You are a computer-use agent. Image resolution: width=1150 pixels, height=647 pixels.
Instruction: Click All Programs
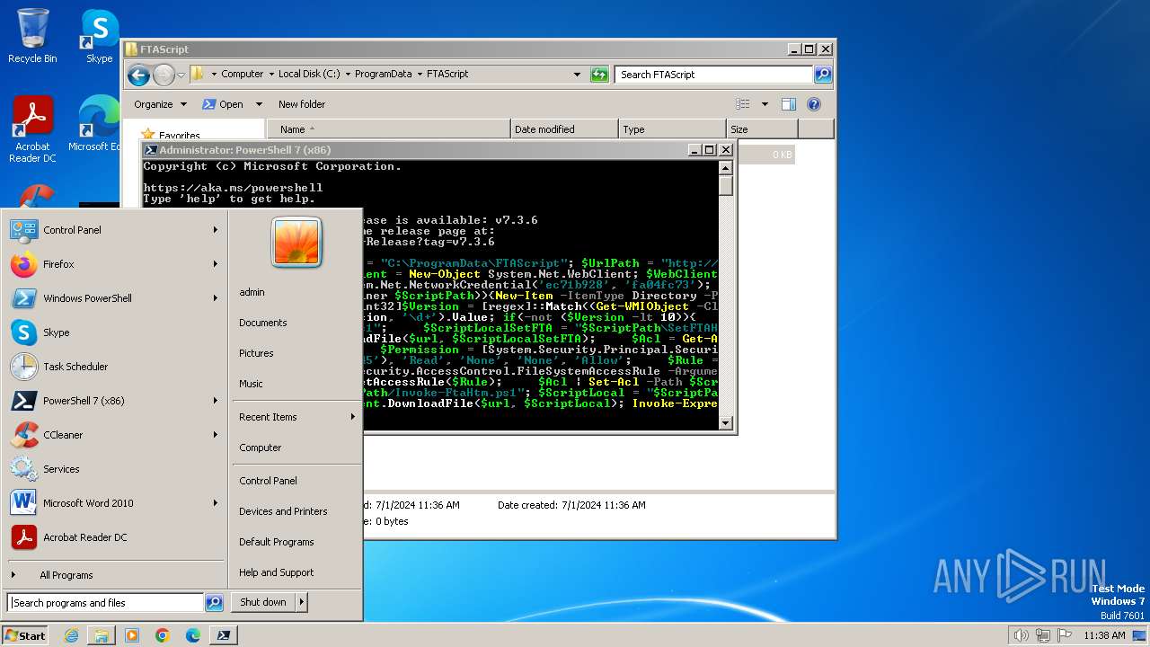[66, 575]
